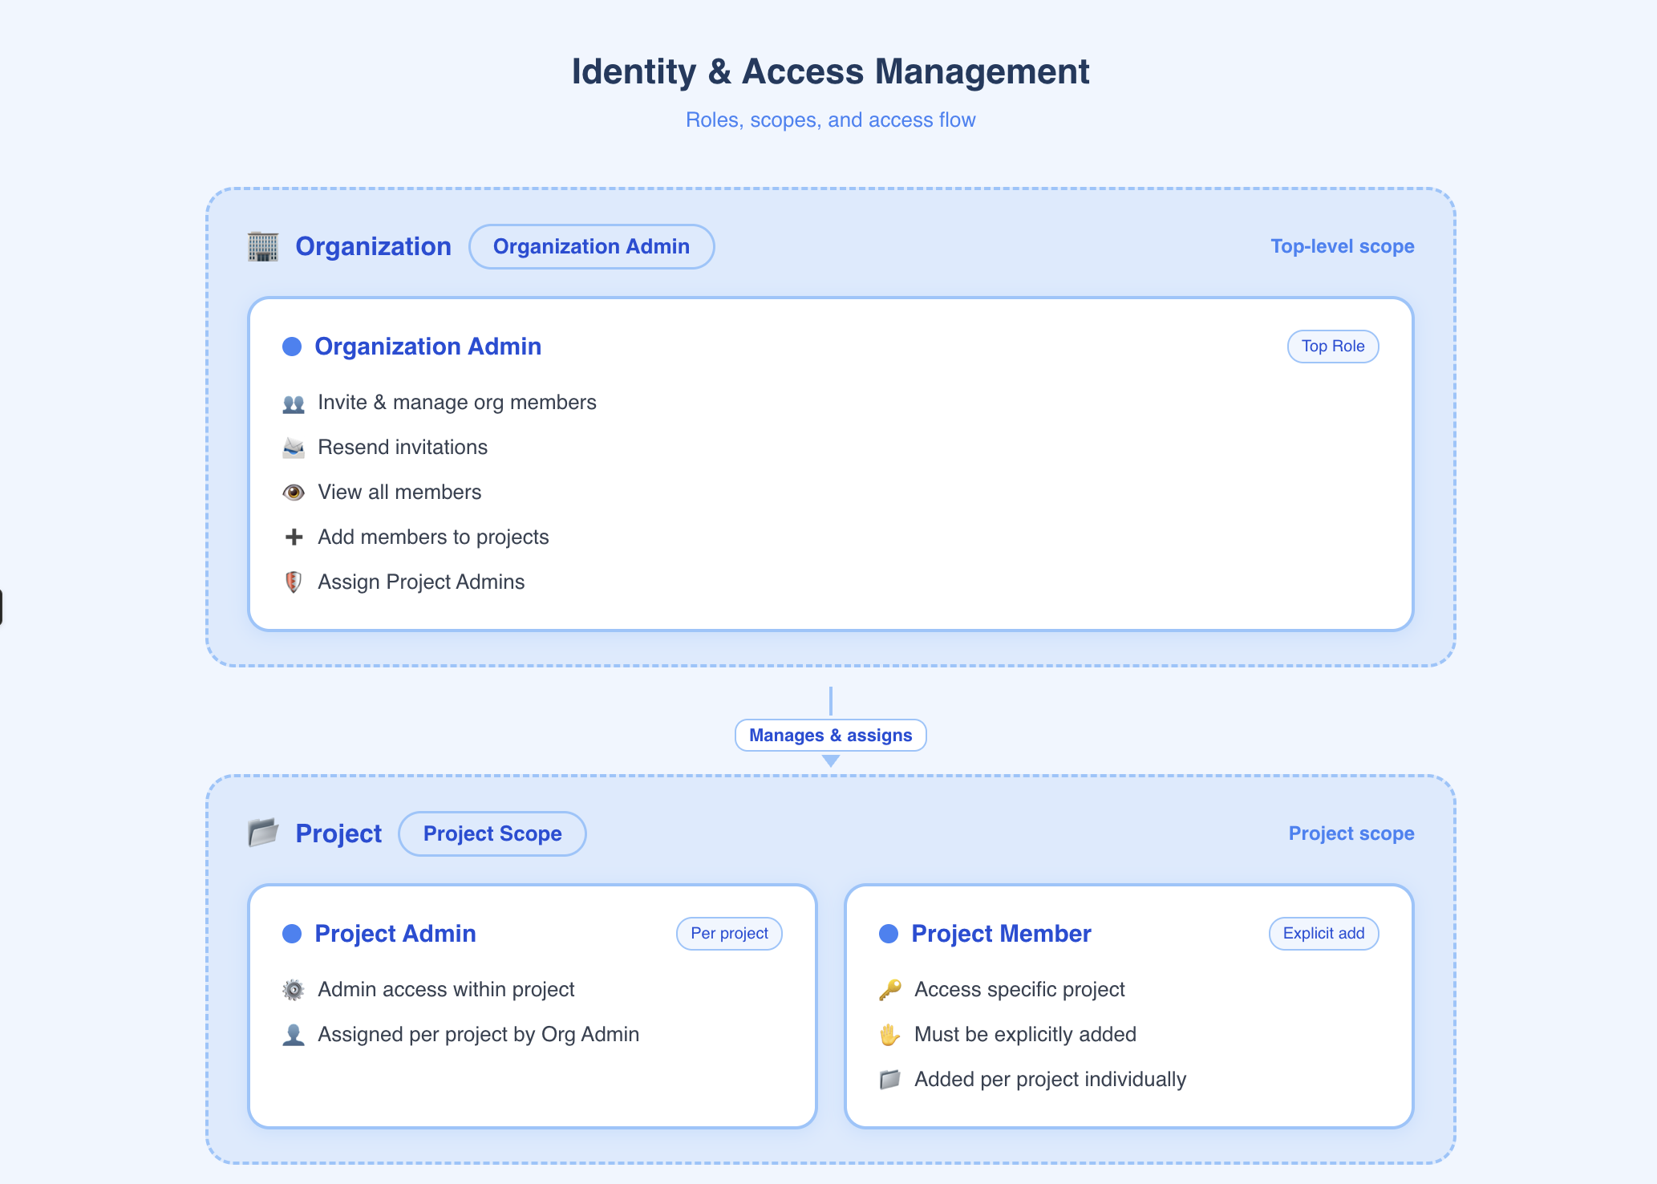Click the key icon for Access specific project
This screenshot has height=1184, width=1657.
tap(890, 990)
